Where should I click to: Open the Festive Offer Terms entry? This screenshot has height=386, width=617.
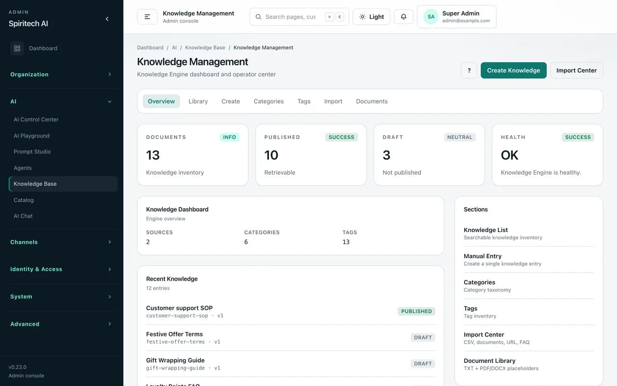pos(291,338)
